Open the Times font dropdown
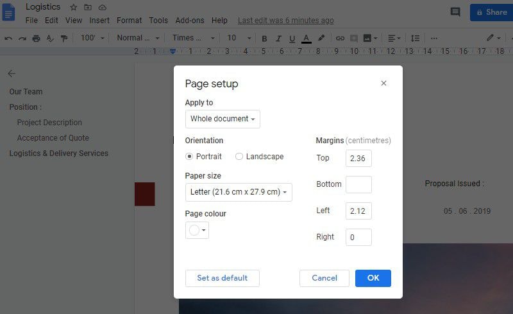513x314 pixels. 194,38
